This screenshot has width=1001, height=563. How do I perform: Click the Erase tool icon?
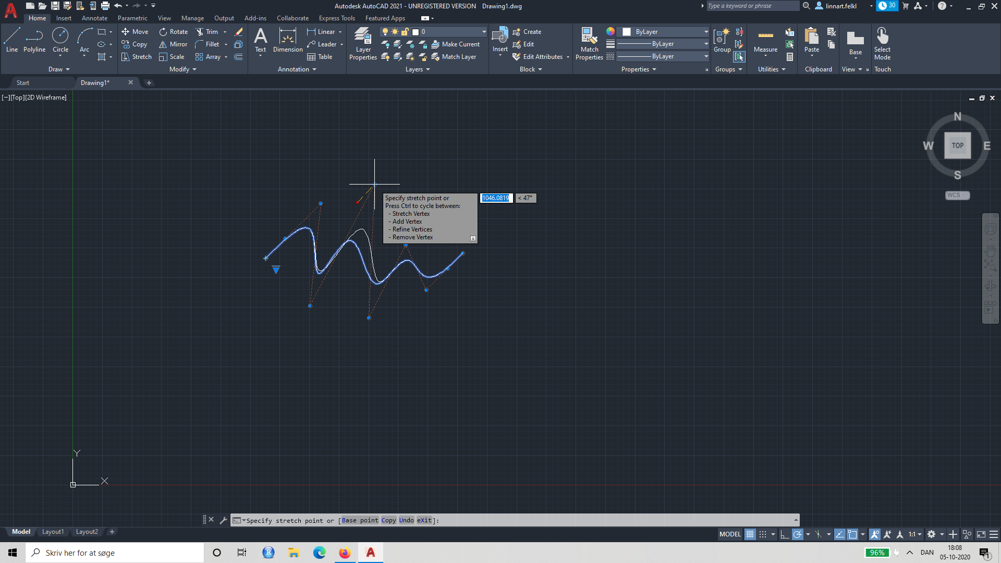point(239,32)
